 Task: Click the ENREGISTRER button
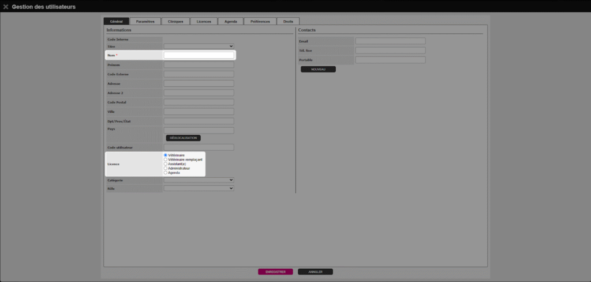(275, 272)
